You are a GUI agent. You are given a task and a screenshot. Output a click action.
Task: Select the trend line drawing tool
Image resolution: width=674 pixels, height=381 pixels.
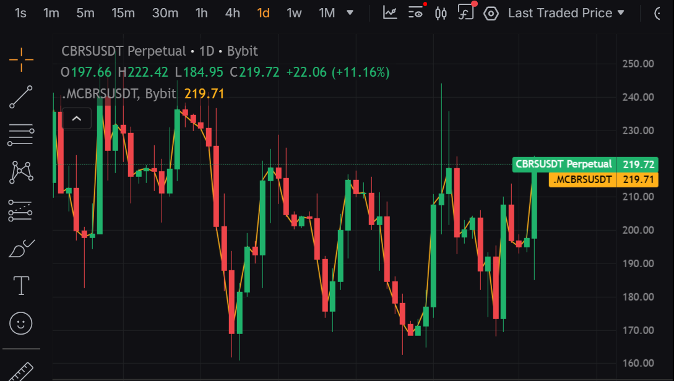(x=21, y=97)
